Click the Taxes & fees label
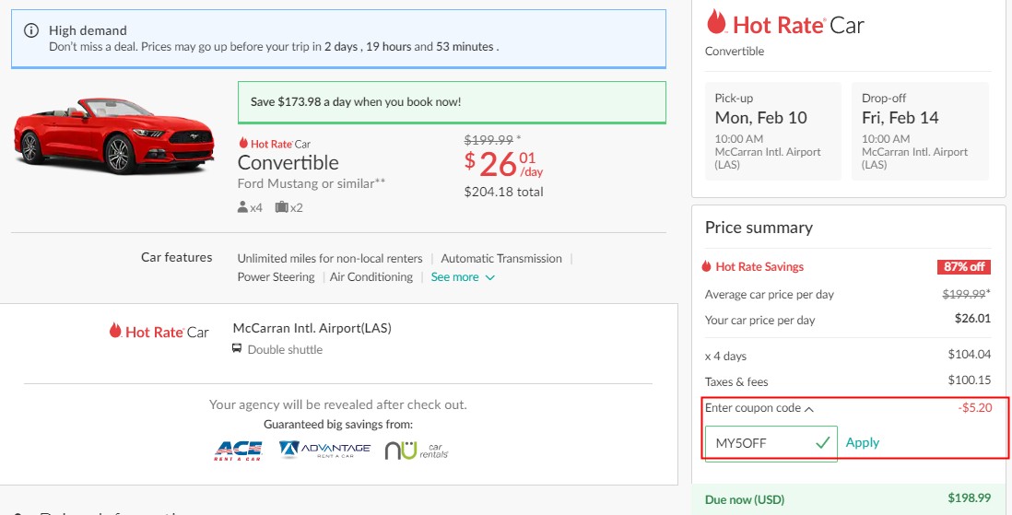Image resolution: width=1012 pixels, height=515 pixels. [736, 381]
